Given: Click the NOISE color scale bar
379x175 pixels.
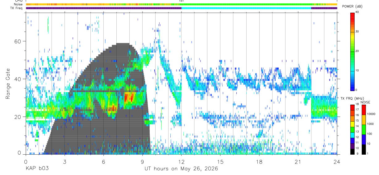Looking at the screenshot, I should pyautogui.click(x=364, y=129).
